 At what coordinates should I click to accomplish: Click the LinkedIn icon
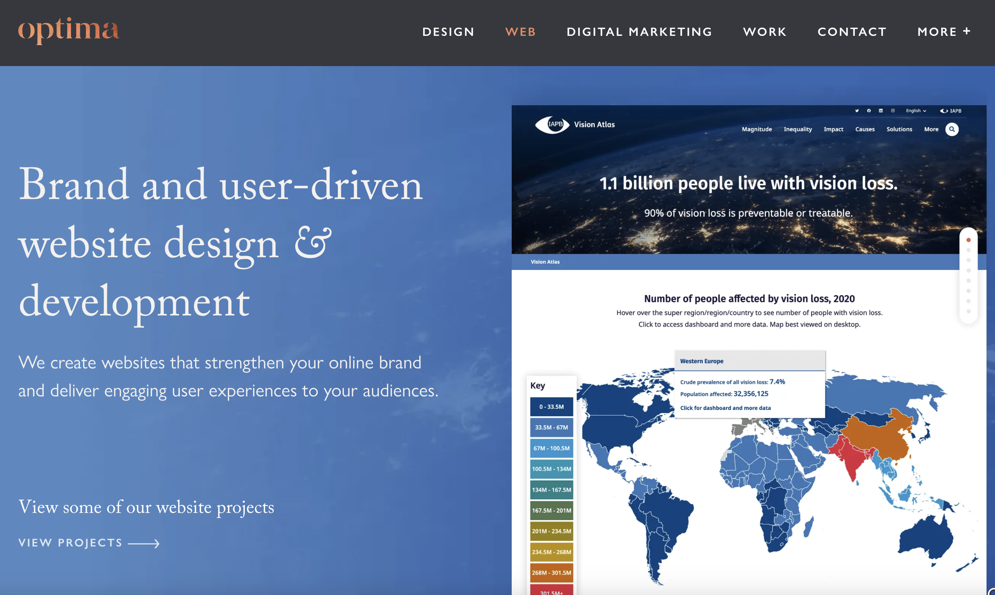[881, 110]
